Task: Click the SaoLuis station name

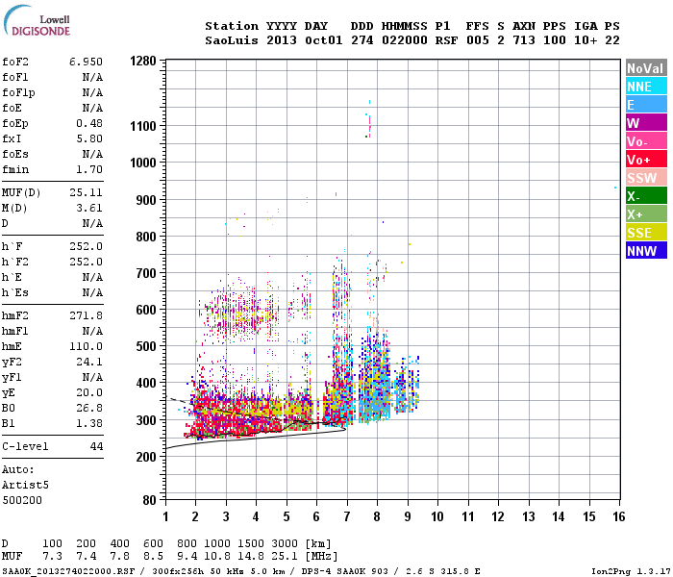Action: [x=232, y=40]
